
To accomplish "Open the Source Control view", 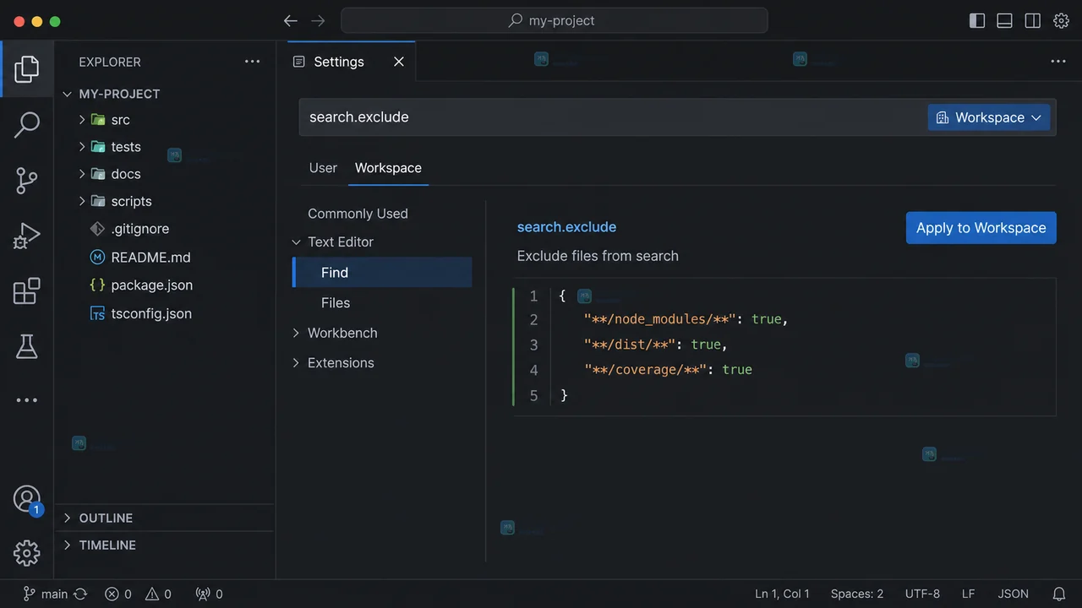I will tap(27, 181).
